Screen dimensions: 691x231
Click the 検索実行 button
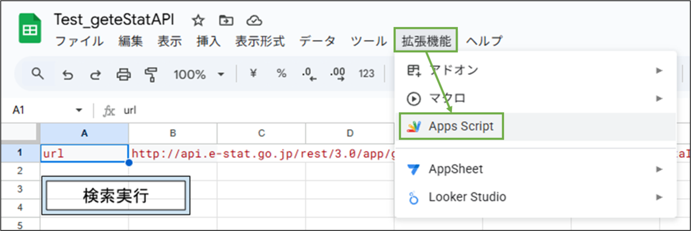point(116,196)
